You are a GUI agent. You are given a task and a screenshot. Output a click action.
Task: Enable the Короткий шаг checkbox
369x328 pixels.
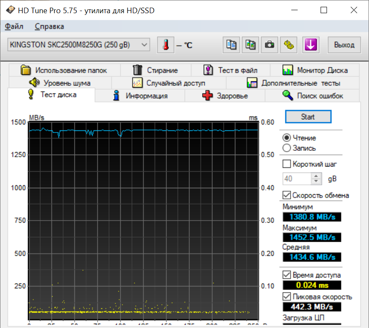coord(286,164)
